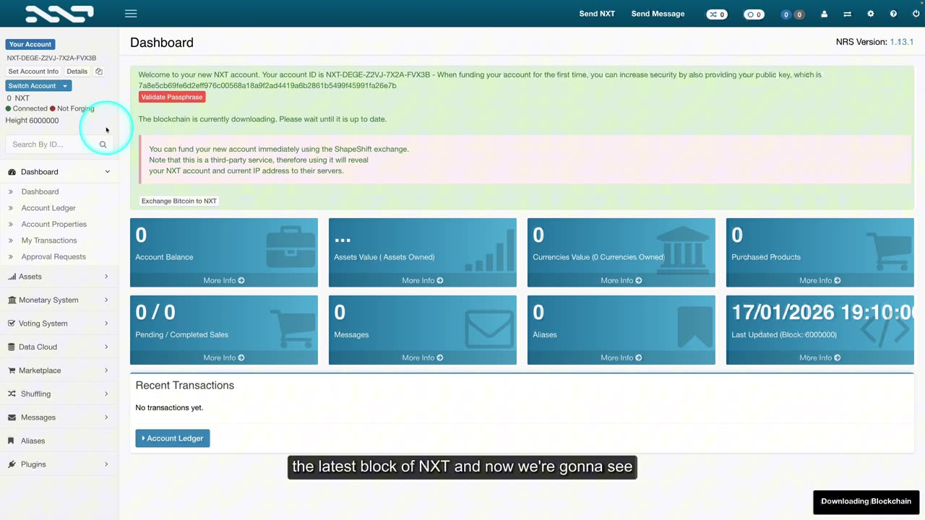Open More Info on Account Balance card

click(224, 280)
